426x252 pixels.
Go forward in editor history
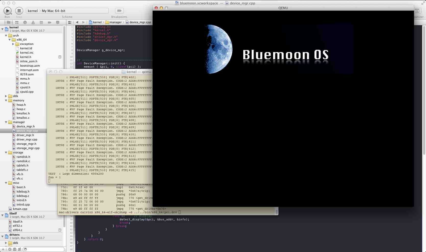click(x=83, y=22)
